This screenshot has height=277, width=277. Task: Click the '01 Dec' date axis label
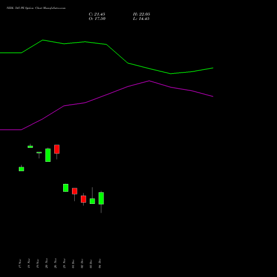73,264
